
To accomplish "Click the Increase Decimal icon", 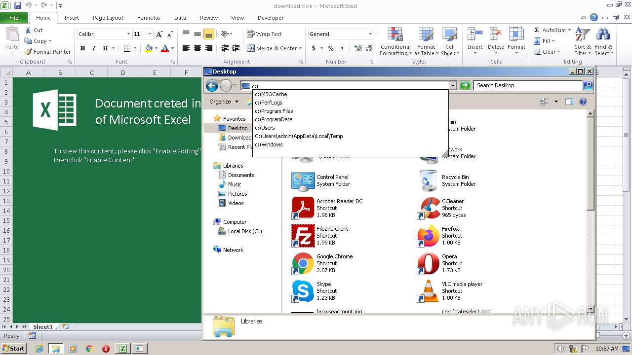I will point(357,48).
